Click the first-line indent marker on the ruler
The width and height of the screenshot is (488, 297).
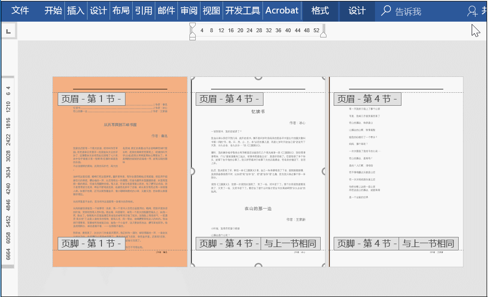tap(192, 25)
